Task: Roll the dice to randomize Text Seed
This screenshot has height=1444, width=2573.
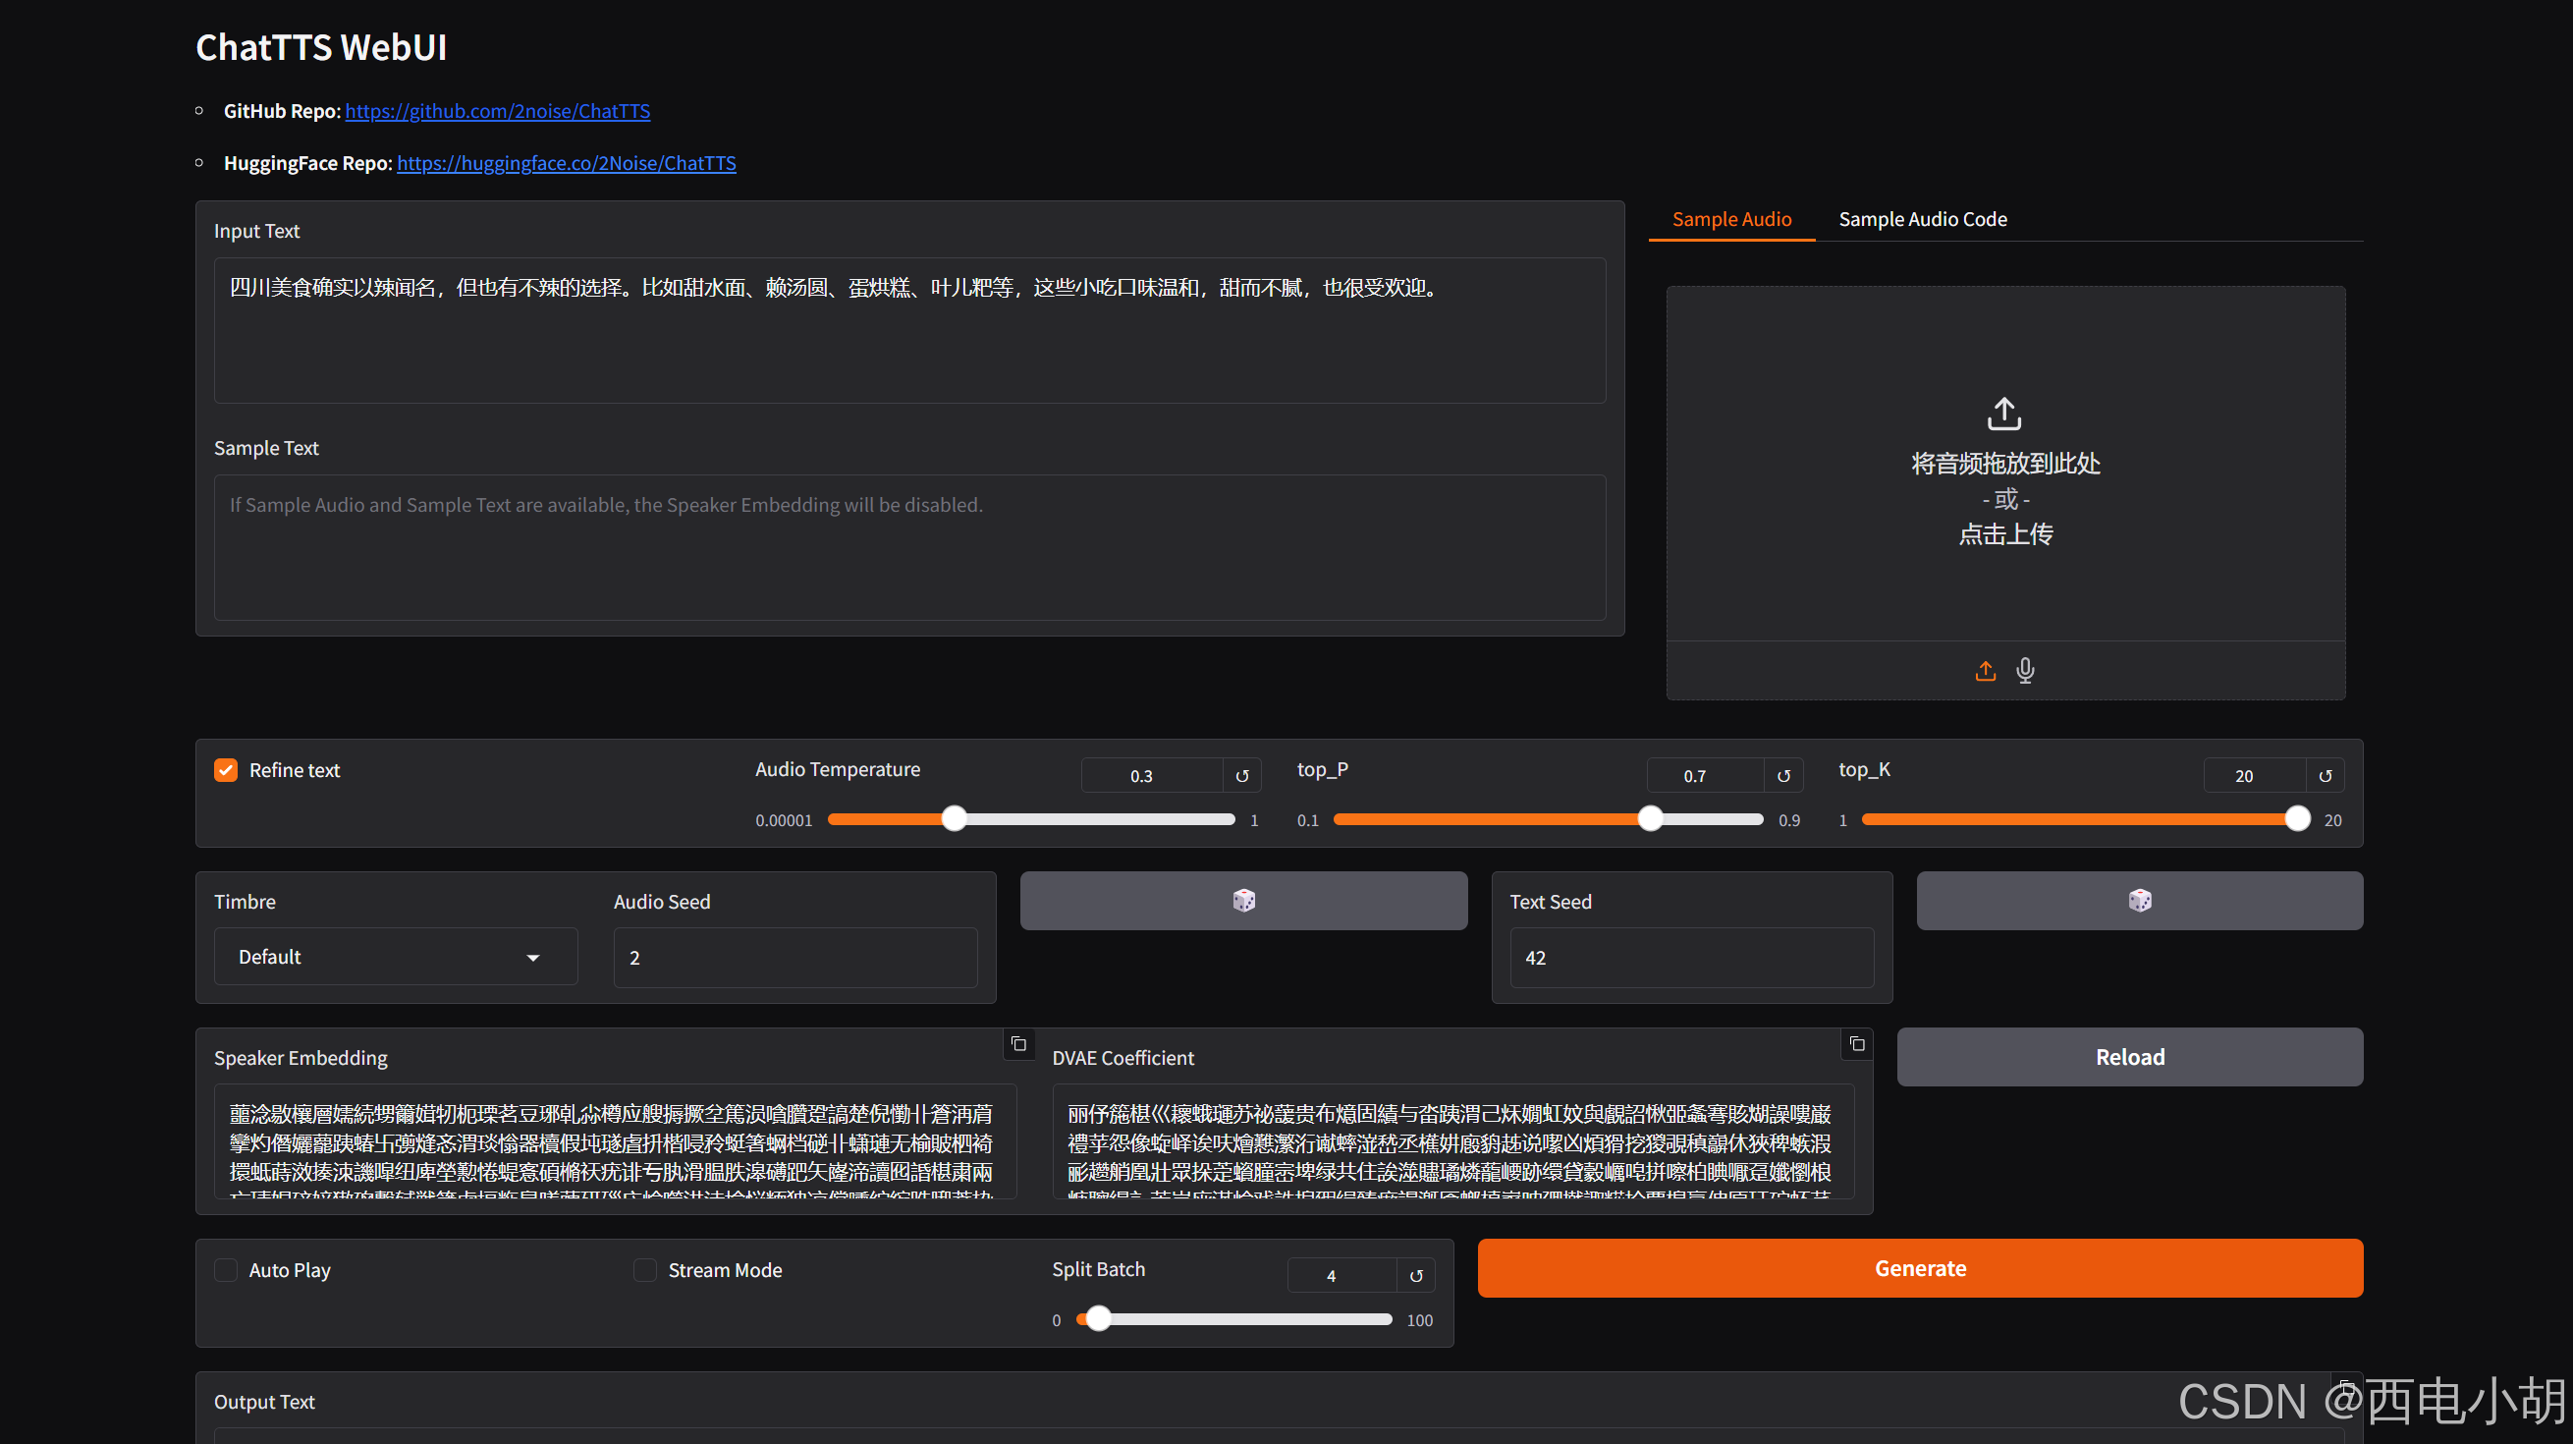Action: click(x=2138, y=901)
